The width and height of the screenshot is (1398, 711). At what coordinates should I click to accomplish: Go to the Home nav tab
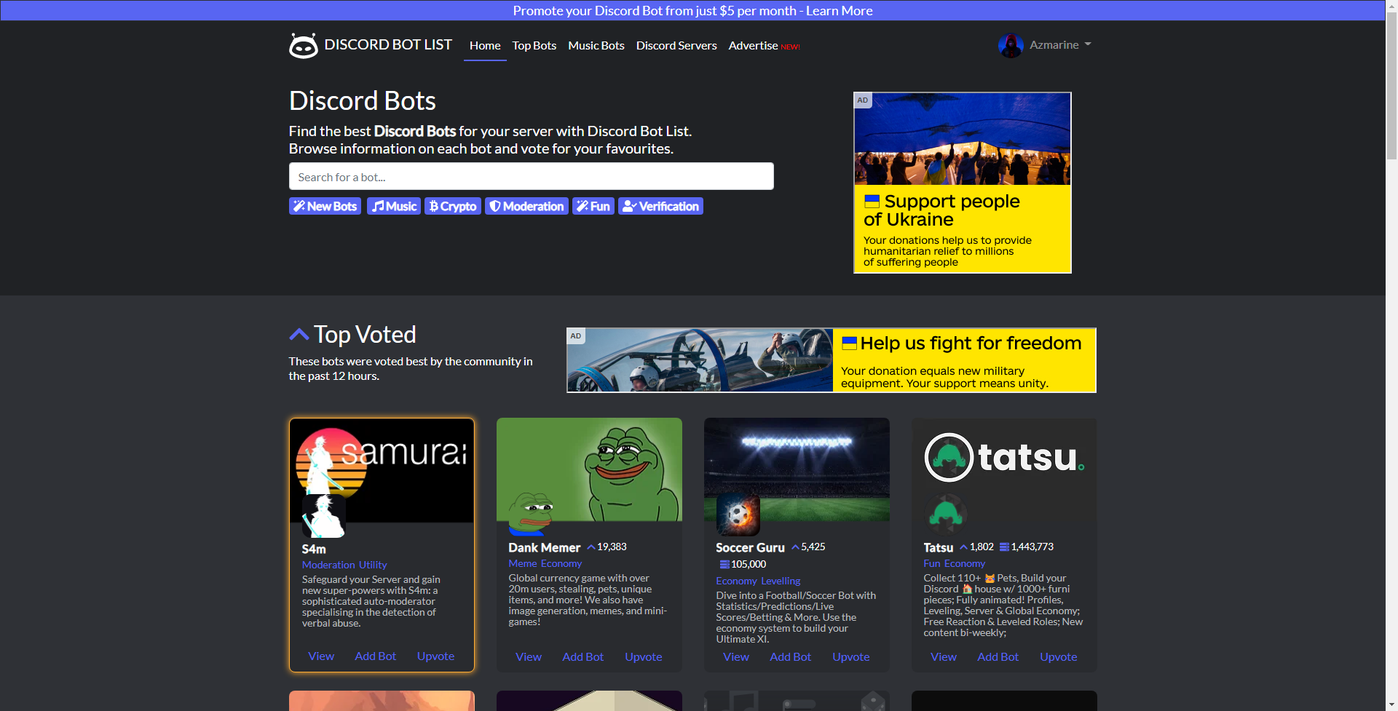point(485,45)
